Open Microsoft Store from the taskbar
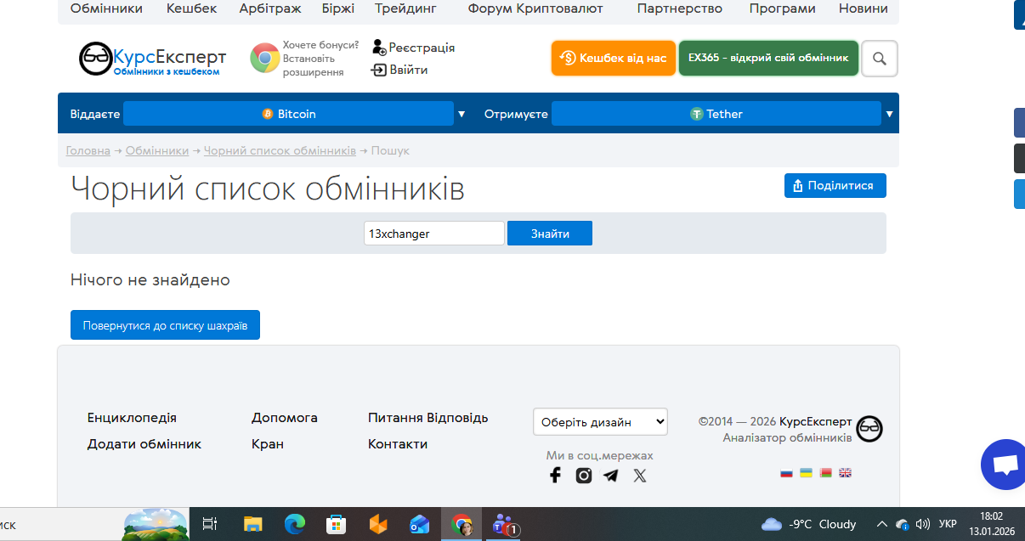Image resolution: width=1025 pixels, height=541 pixels. pyautogui.click(x=337, y=525)
